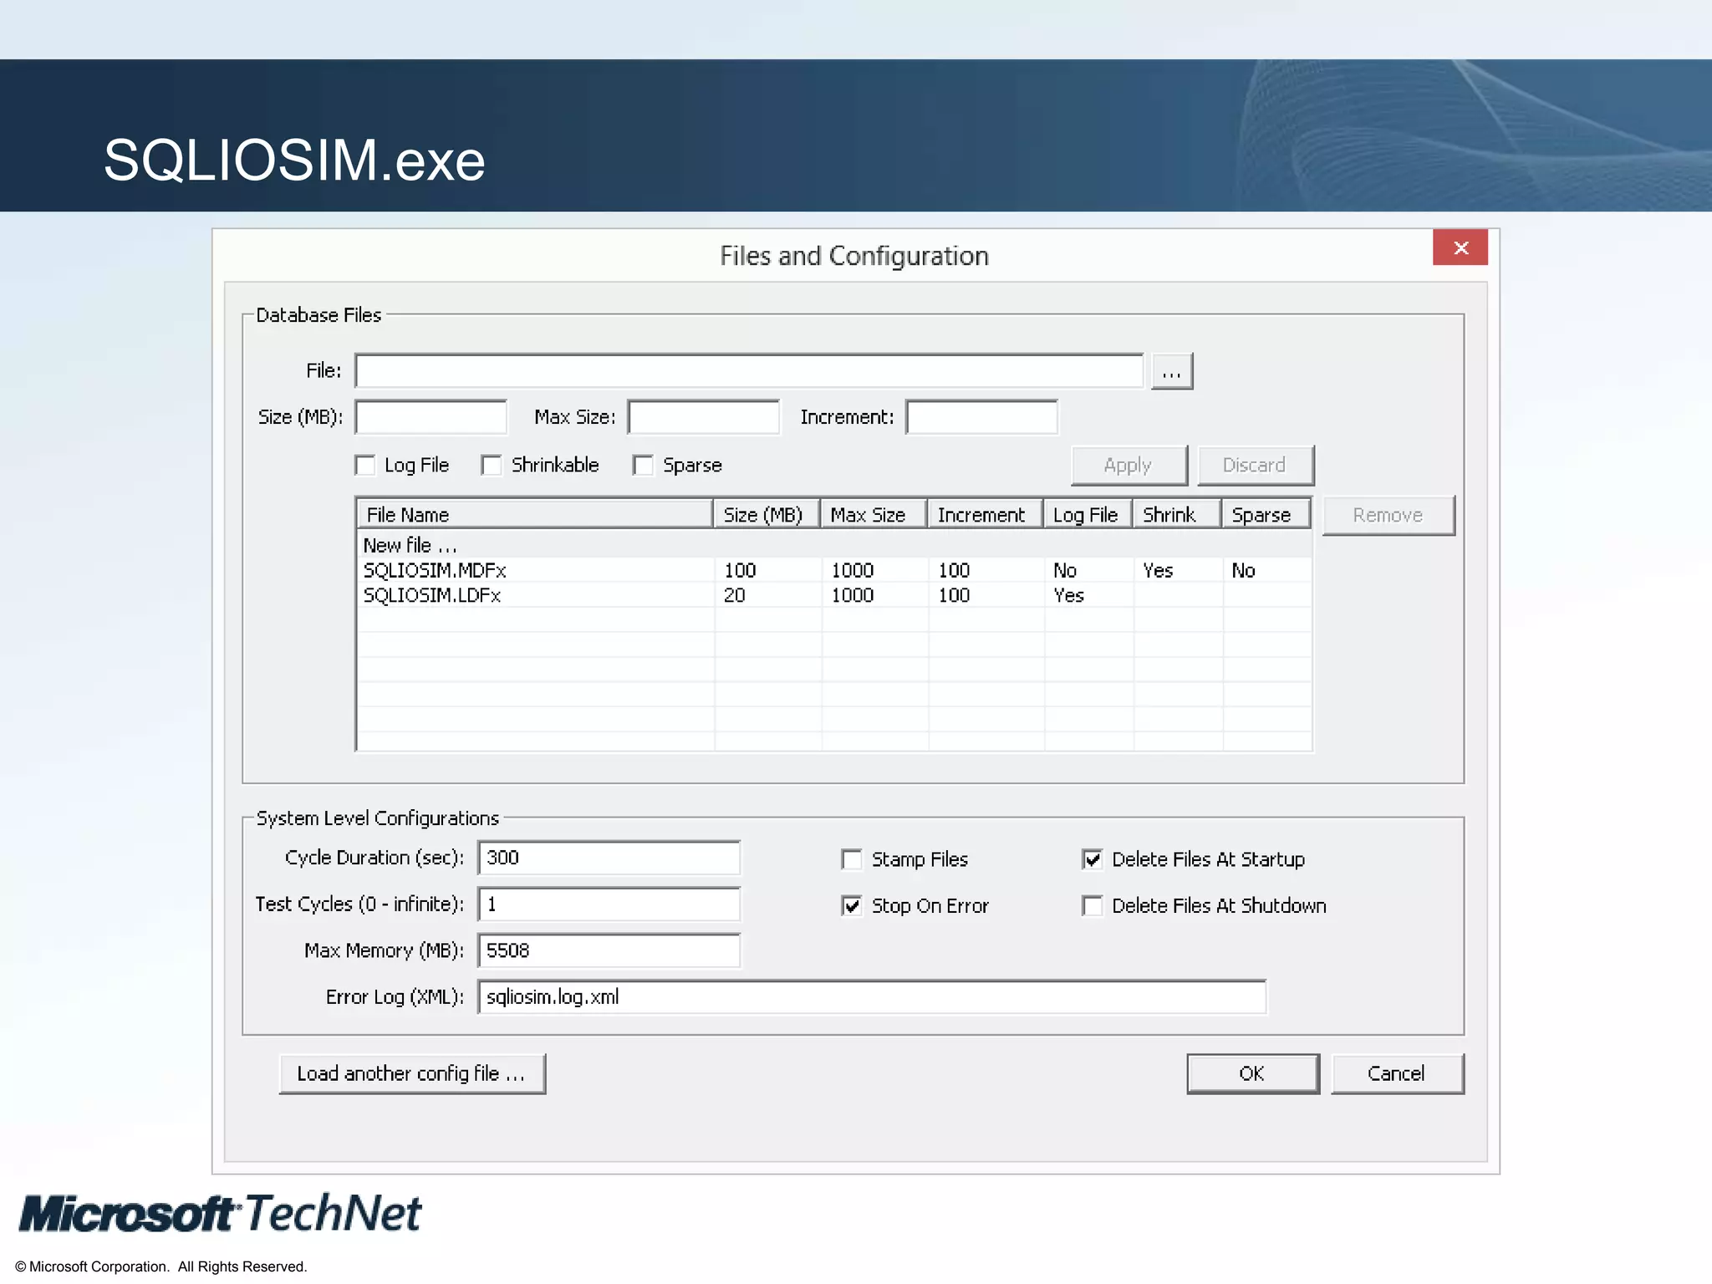
Task: Click the Discard button
Action: pyautogui.click(x=1255, y=466)
